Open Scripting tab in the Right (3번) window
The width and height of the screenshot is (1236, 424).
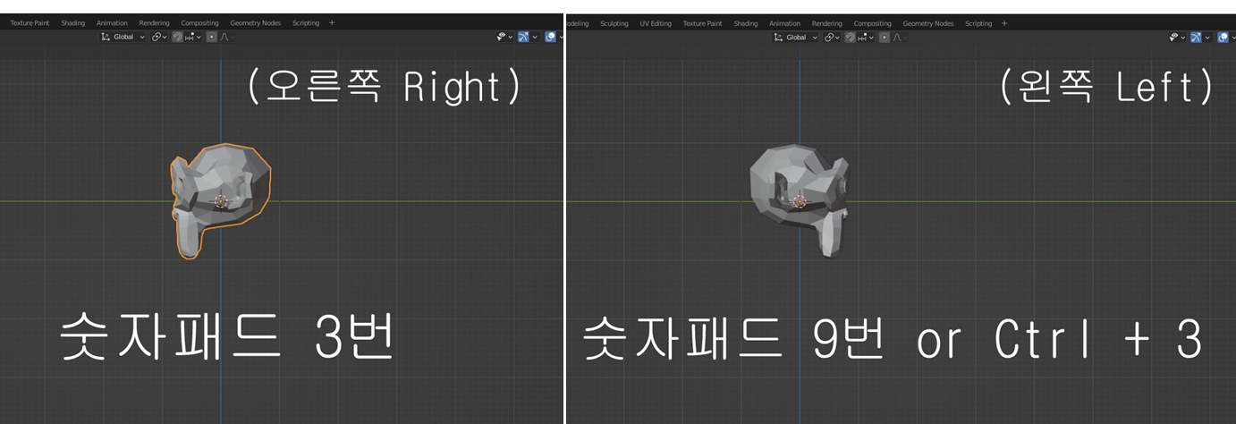click(306, 23)
